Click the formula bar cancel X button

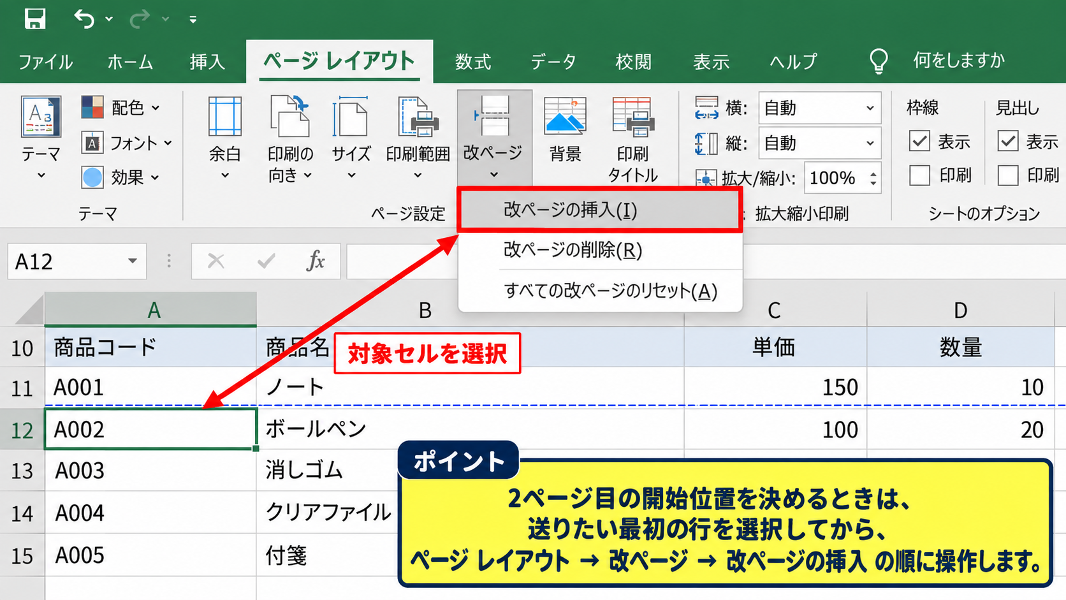215,261
